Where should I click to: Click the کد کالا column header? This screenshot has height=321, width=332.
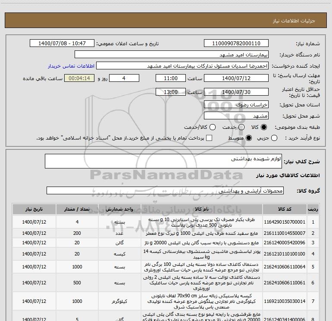click(x=285, y=209)
